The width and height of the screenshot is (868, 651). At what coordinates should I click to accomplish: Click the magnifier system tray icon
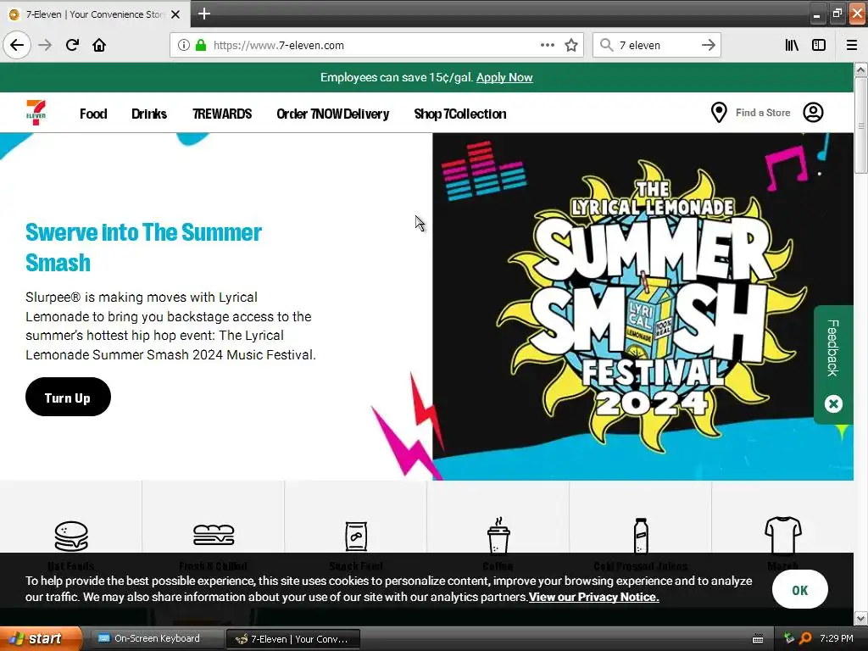click(x=805, y=638)
